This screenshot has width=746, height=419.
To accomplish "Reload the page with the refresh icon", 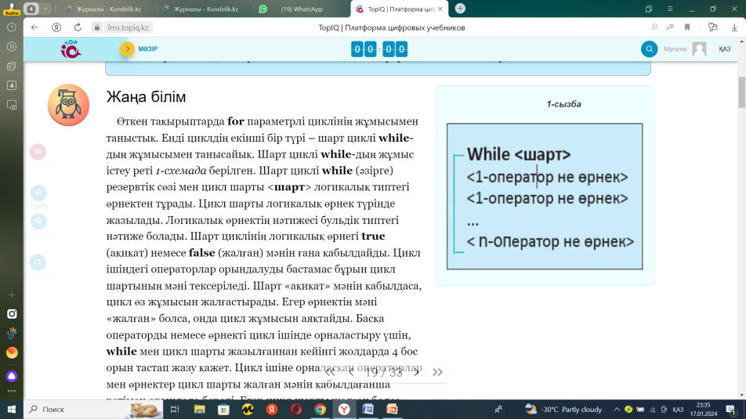I will [x=78, y=27].
